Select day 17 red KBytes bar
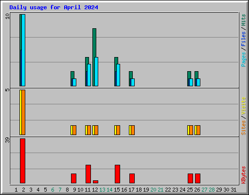 pos(132,178)
